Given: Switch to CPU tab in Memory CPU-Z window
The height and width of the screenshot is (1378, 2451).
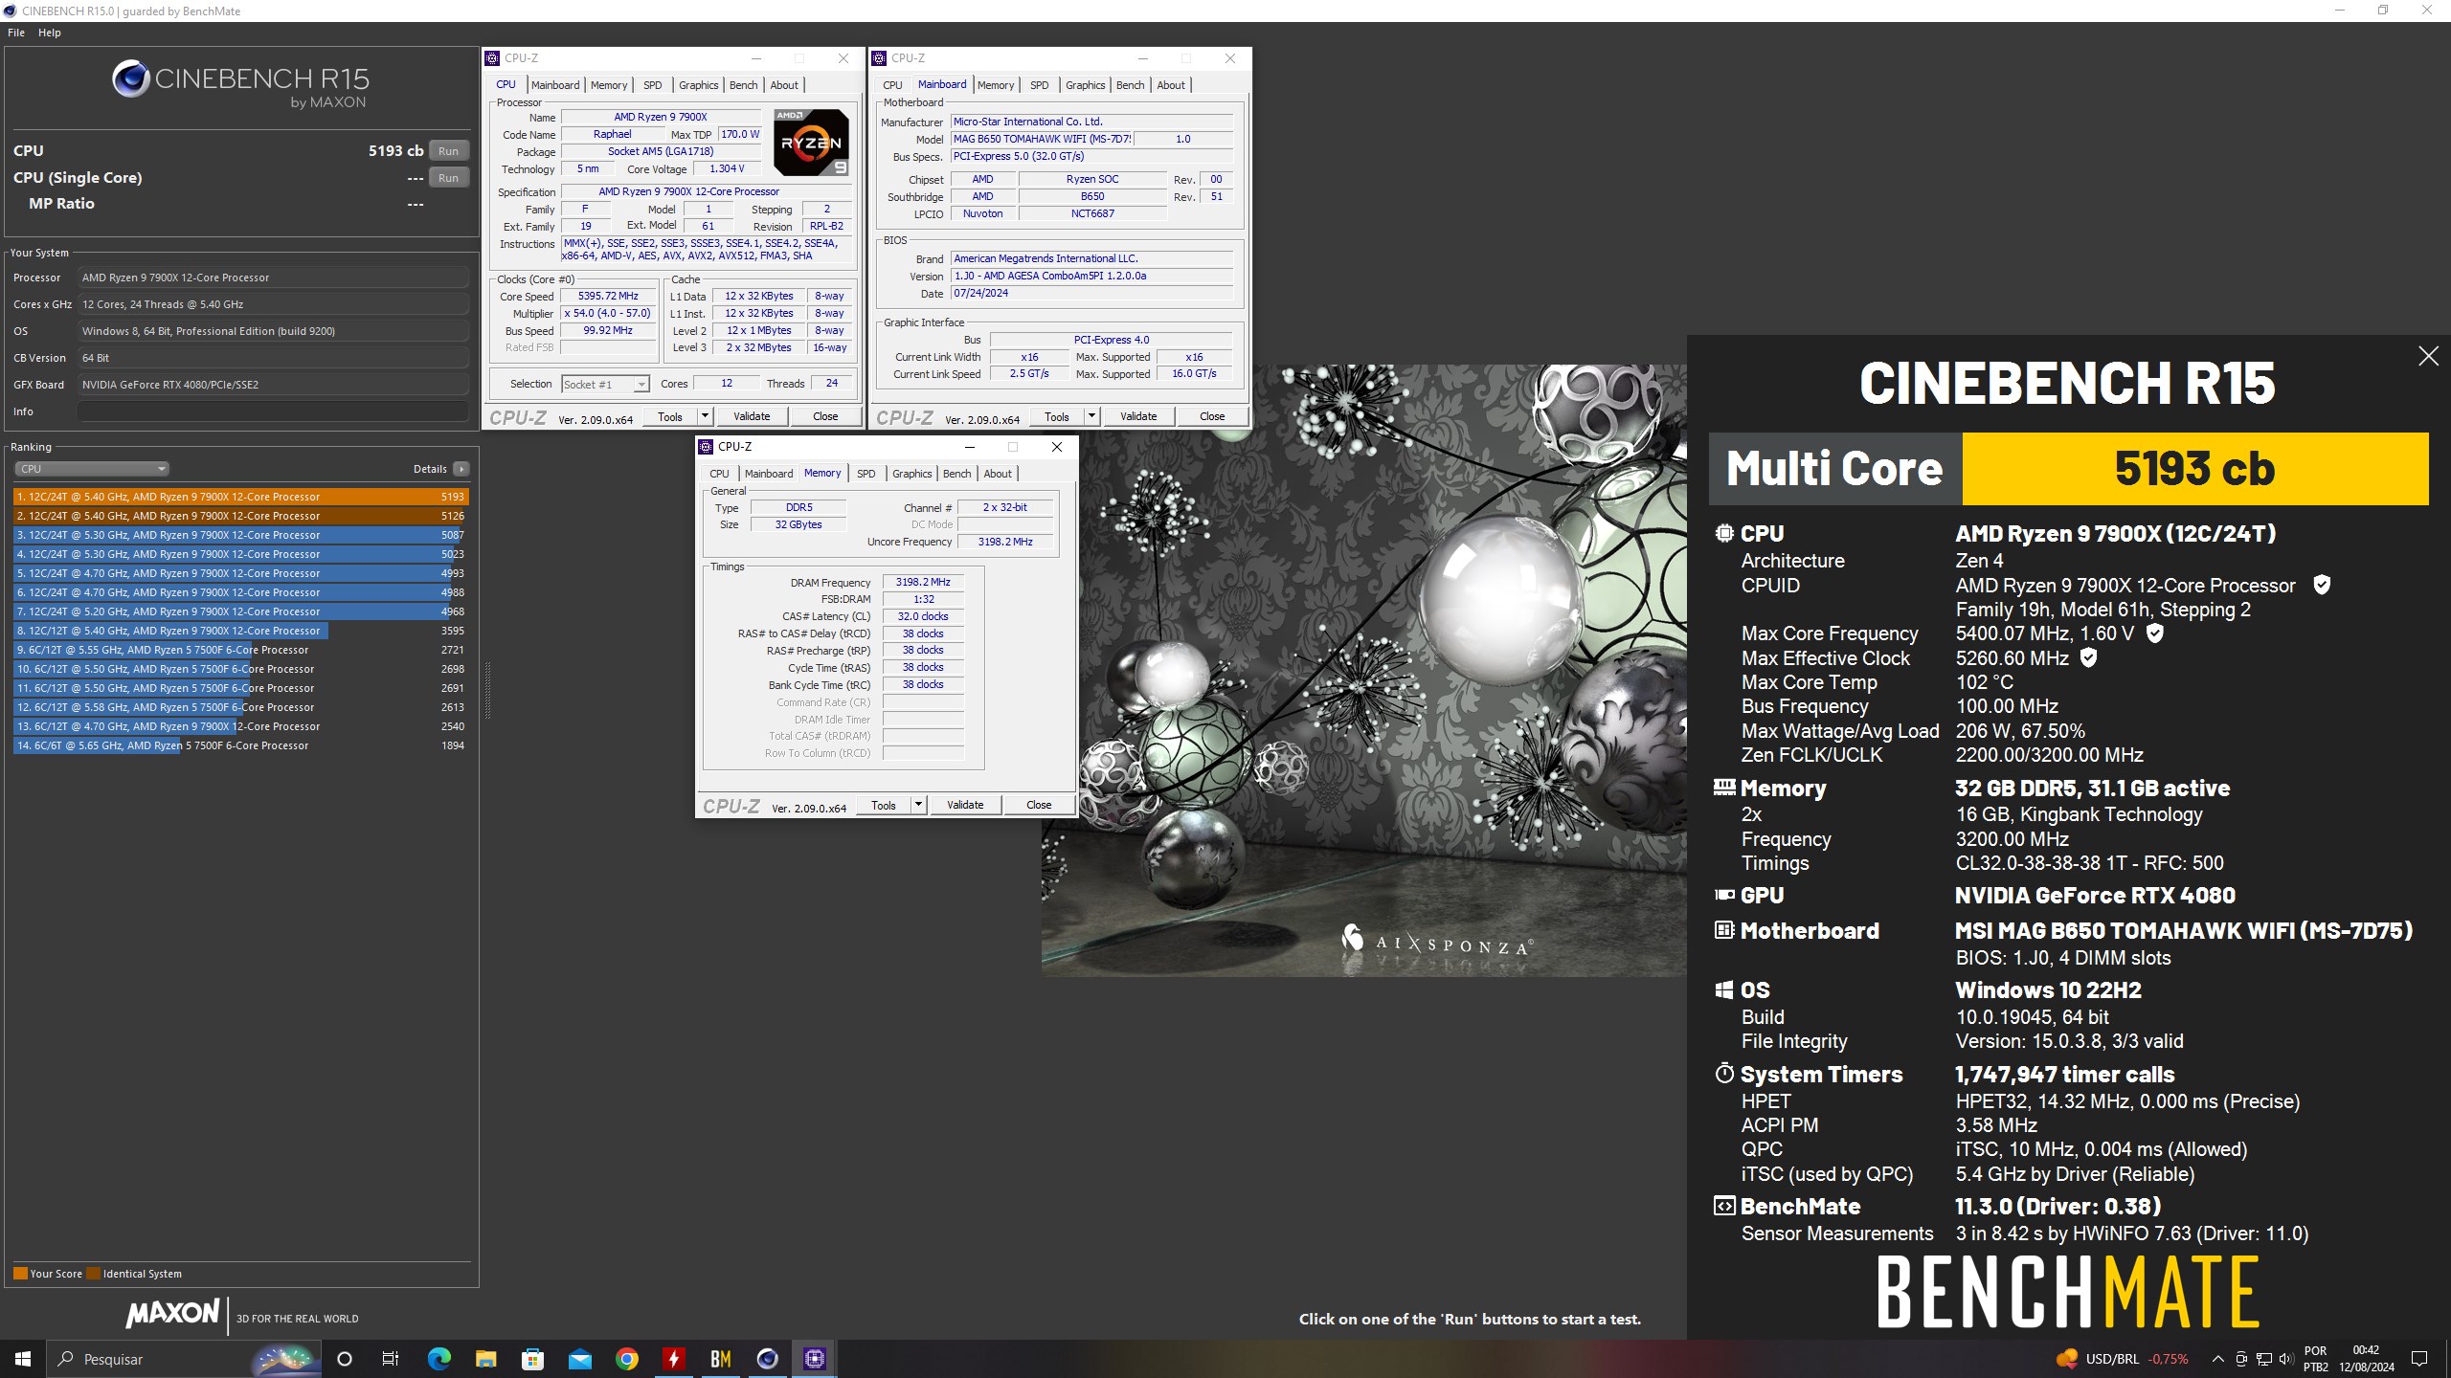Looking at the screenshot, I should (719, 474).
